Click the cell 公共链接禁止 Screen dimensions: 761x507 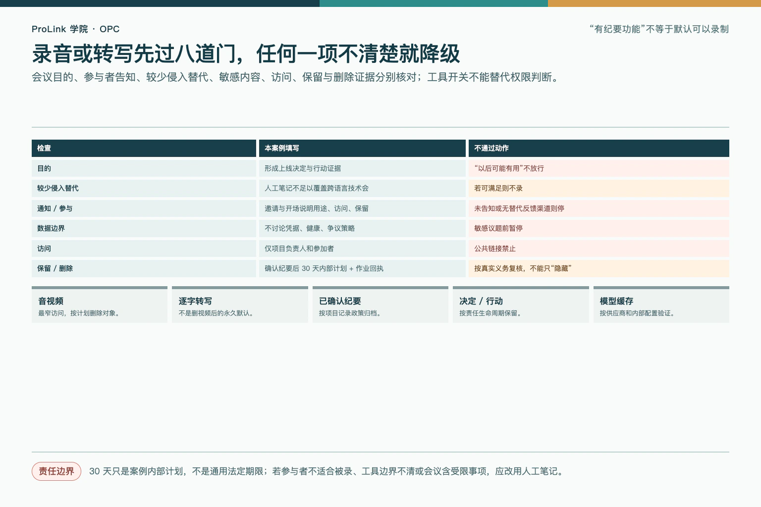[x=599, y=249]
